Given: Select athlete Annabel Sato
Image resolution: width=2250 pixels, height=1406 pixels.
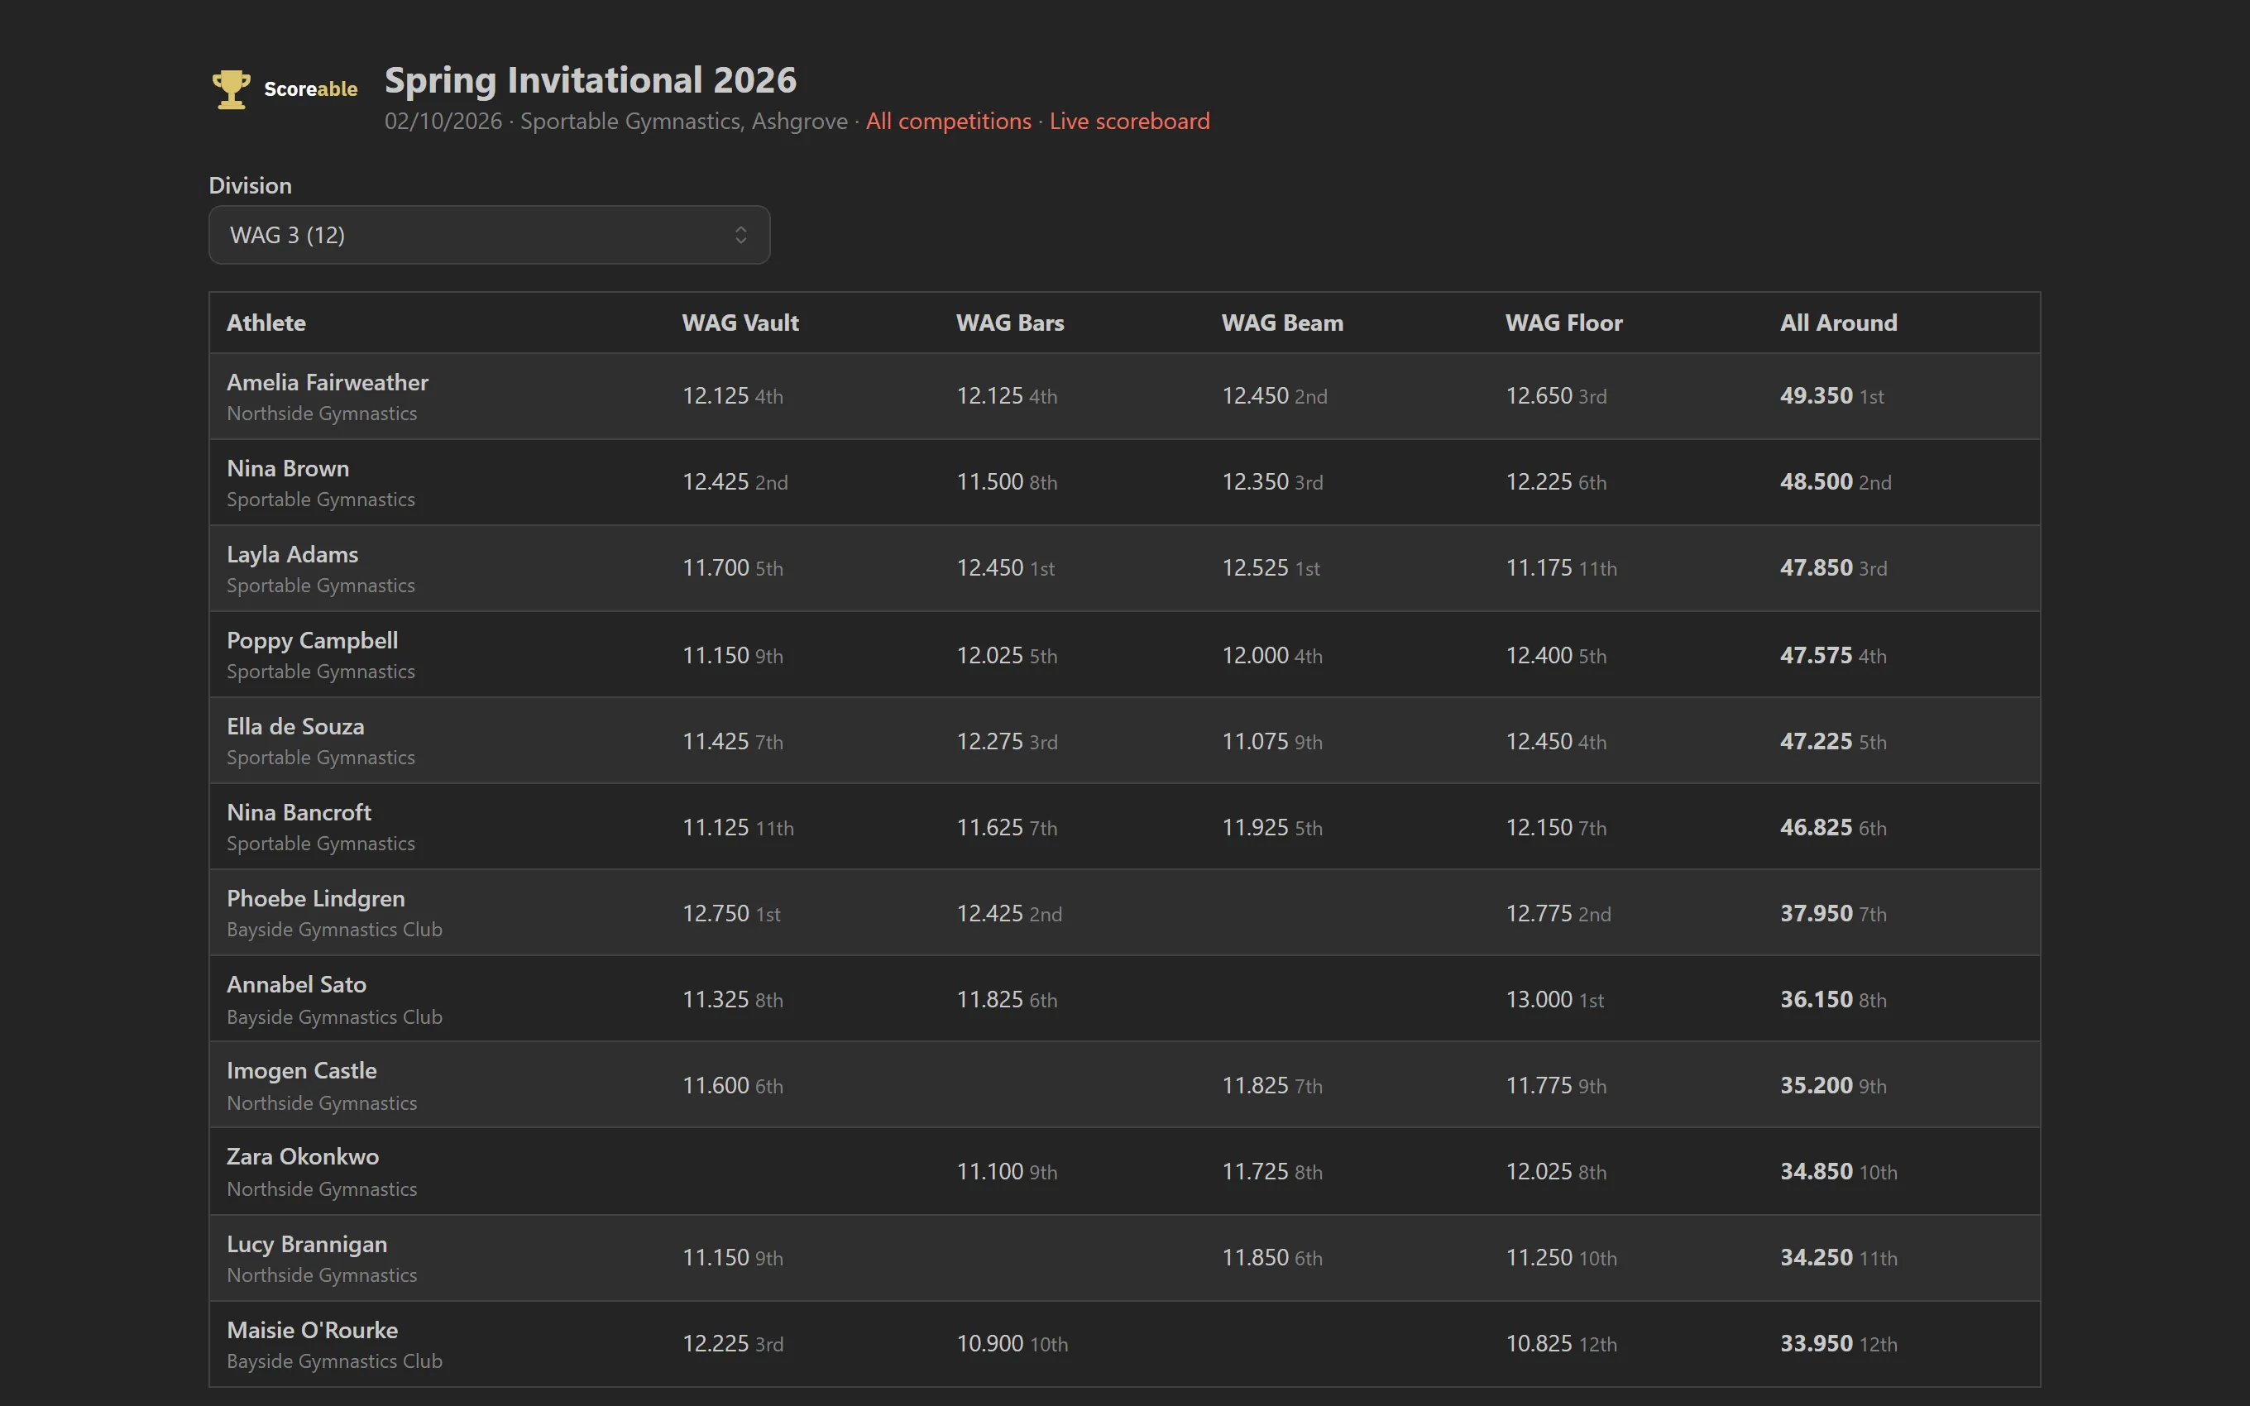Looking at the screenshot, I should click(x=297, y=985).
